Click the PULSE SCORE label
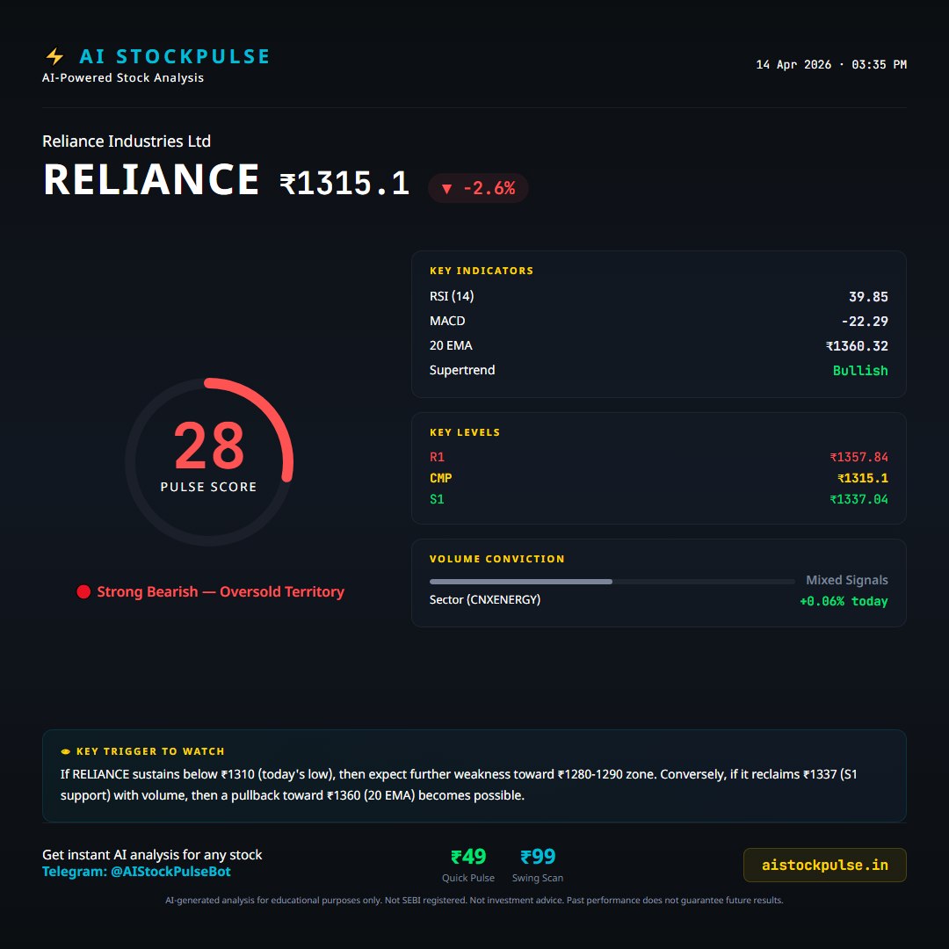949x949 pixels. (x=209, y=487)
